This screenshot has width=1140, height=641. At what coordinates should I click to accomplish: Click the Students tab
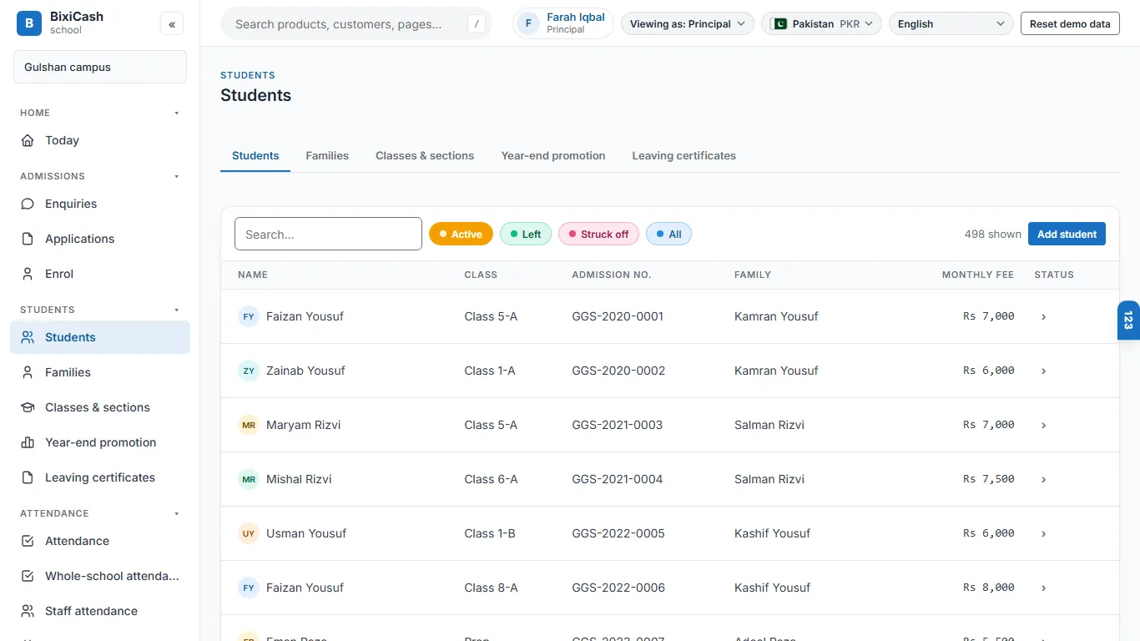[255, 156]
